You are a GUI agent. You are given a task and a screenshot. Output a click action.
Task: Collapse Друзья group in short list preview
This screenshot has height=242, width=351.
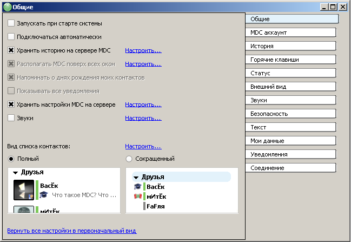pos(136,178)
